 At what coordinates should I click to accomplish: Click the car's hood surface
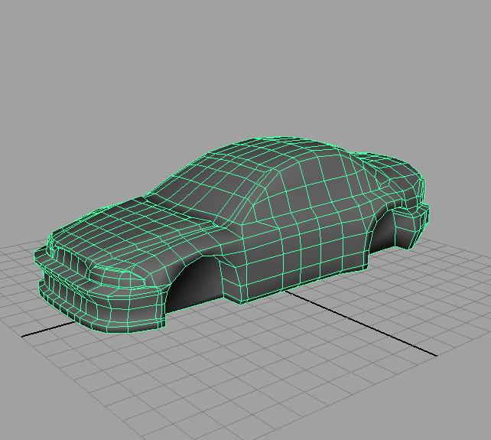point(132,232)
